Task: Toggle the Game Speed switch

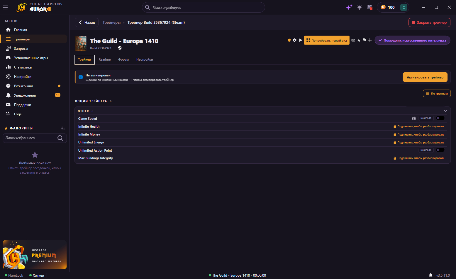Action: coord(440,118)
